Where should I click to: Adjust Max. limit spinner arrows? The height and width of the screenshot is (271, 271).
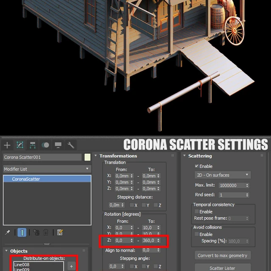[x=247, y=185]
